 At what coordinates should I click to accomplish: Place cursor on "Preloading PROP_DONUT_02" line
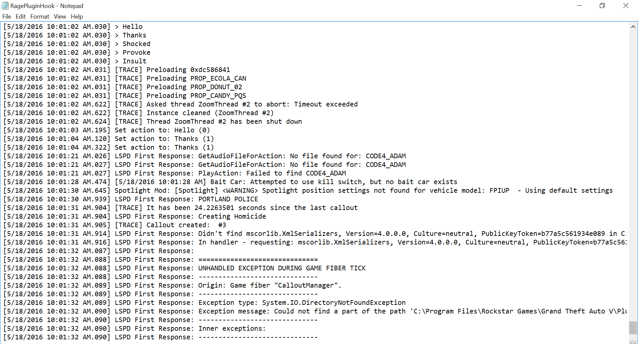194,87
